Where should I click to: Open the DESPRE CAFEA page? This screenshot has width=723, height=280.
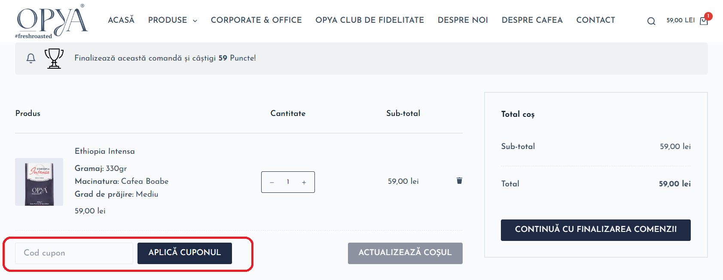(x=532, y=20)
